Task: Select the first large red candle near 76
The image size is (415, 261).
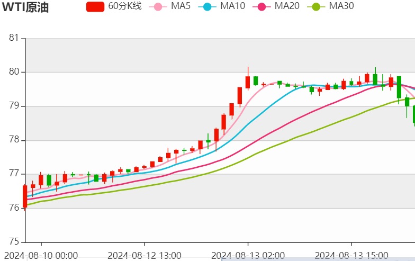Action: pyautogui.click(x=25, y=196)
